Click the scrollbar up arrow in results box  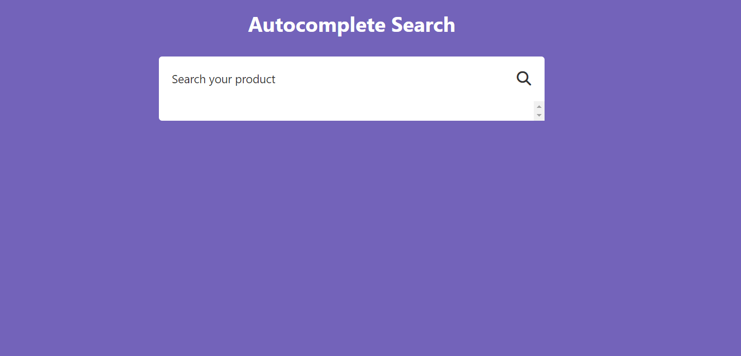539,106
